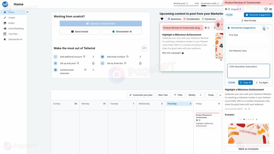Expand the Add email contacts chevron
This screenshot has height=154, width=274.
click(x=140, y=57)
